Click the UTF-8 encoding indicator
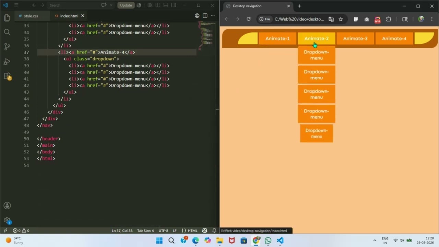This screenshot has width=439, height=247. click(163, 231)
